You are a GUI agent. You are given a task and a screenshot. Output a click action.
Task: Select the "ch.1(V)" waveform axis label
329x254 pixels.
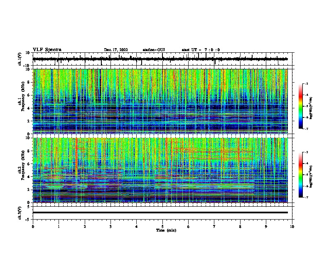click(x=20, y=59)
